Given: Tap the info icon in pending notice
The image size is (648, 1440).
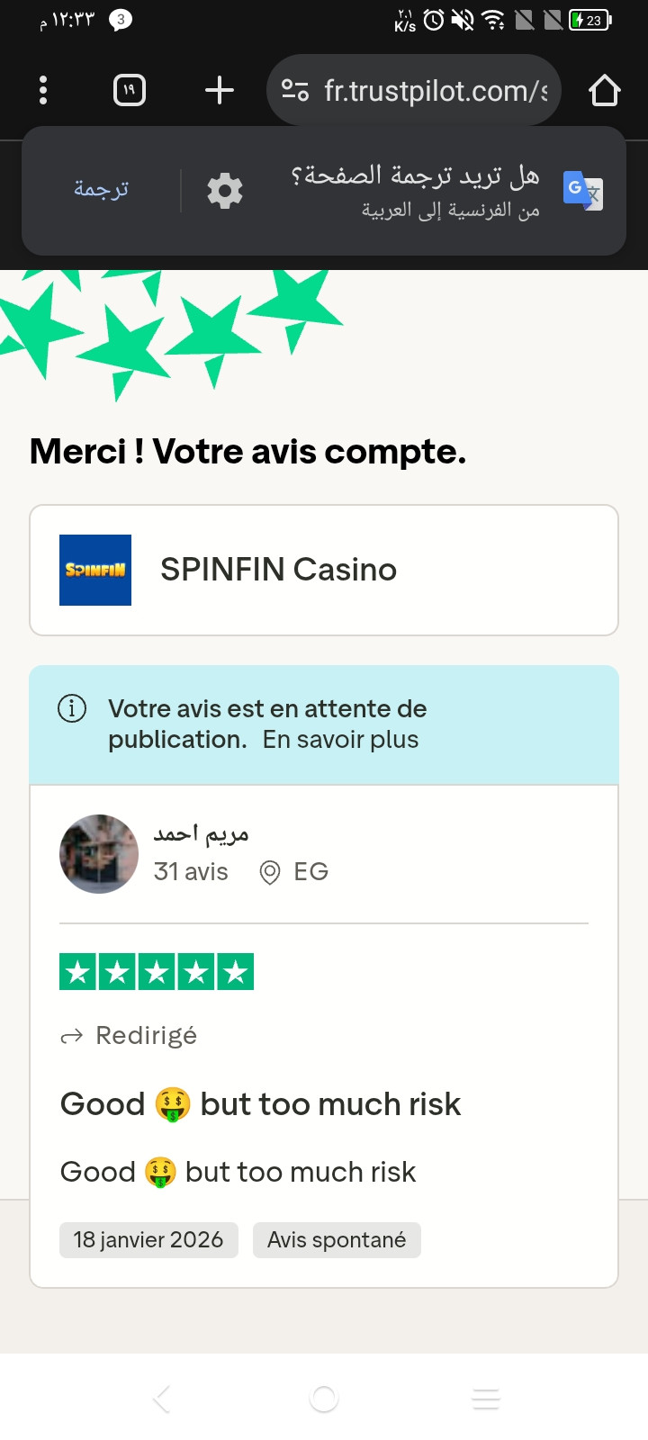Looking at the screenshot, I should (72, 709).
